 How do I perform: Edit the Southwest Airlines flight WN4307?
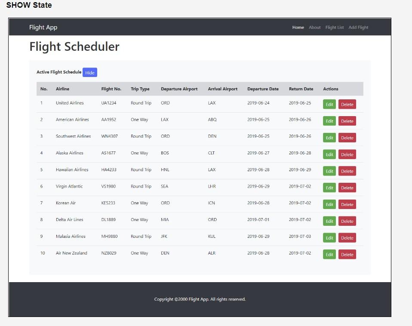(329, 138)
